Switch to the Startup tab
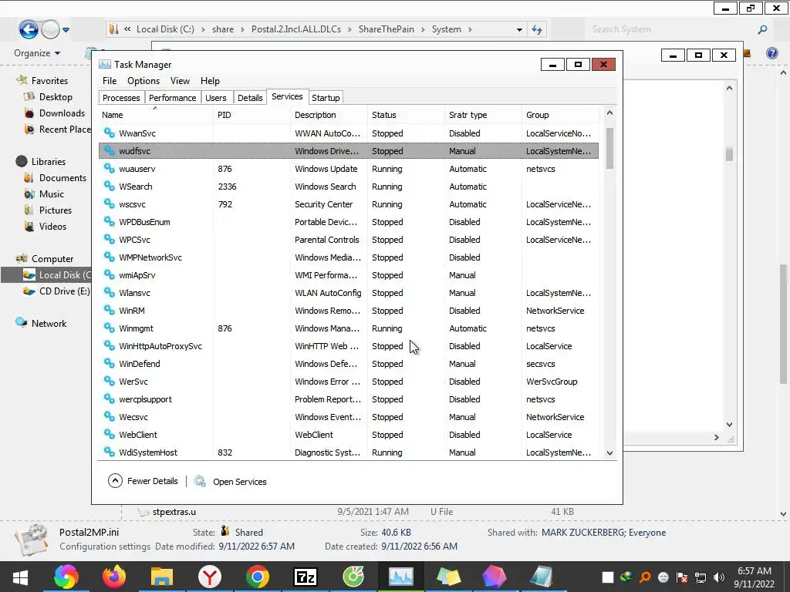 click(x=326, y=98)
